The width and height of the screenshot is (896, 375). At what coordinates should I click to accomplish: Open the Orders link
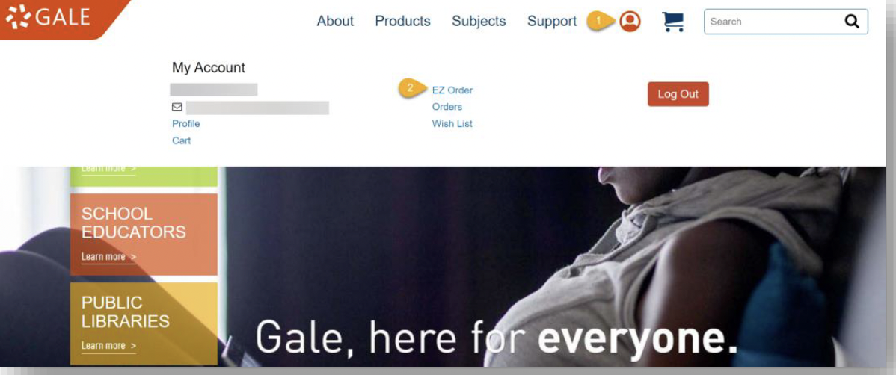point(447,107)
